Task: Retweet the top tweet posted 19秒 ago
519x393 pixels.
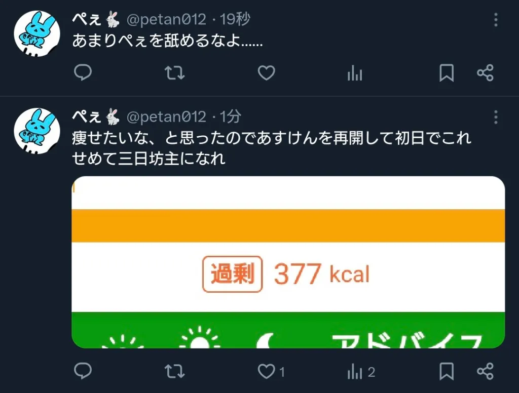Action: [175, 73]
